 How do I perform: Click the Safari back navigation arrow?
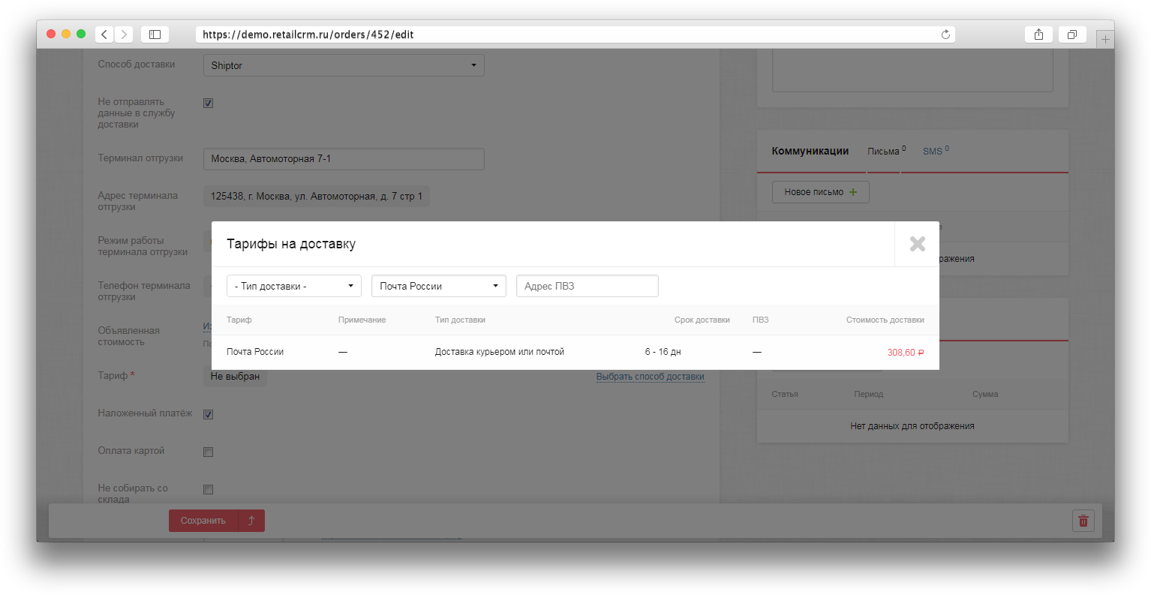pyautogui.click(x=104, y=35)
